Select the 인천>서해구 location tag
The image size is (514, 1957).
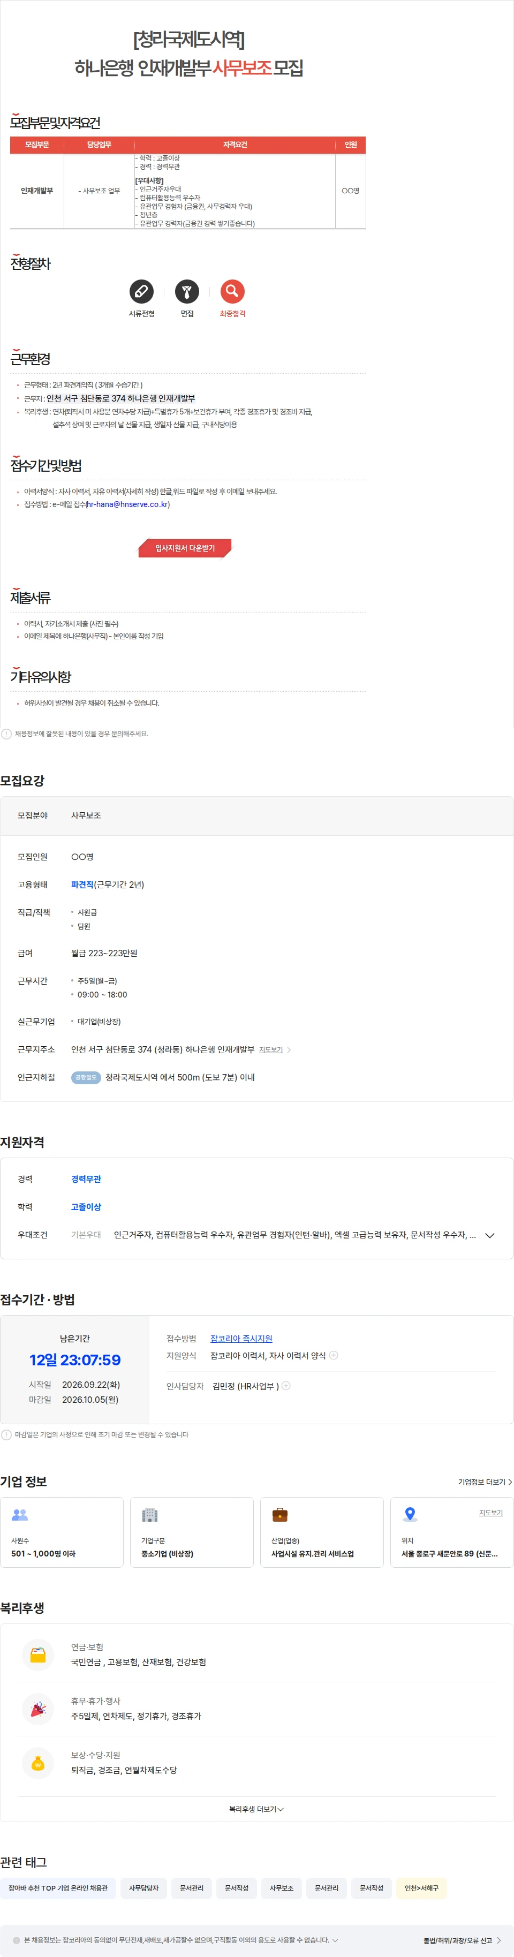[x=421, y=1888]
